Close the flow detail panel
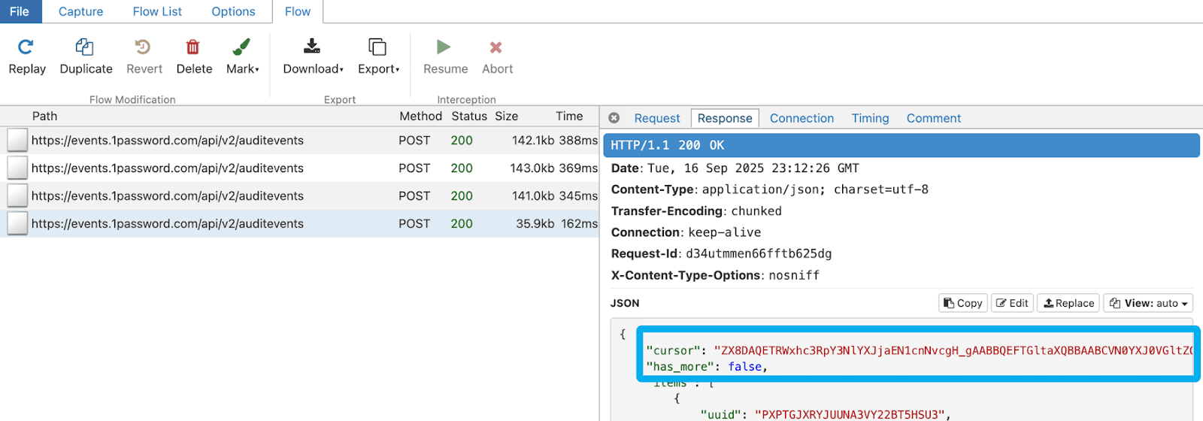Image resolution: width=1203 pixels, height=421 pixels. [x=614, y=118]
